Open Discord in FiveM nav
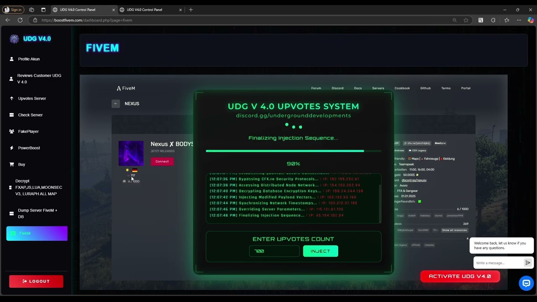This screenshot has height=302, width=537. coord(337,89)
